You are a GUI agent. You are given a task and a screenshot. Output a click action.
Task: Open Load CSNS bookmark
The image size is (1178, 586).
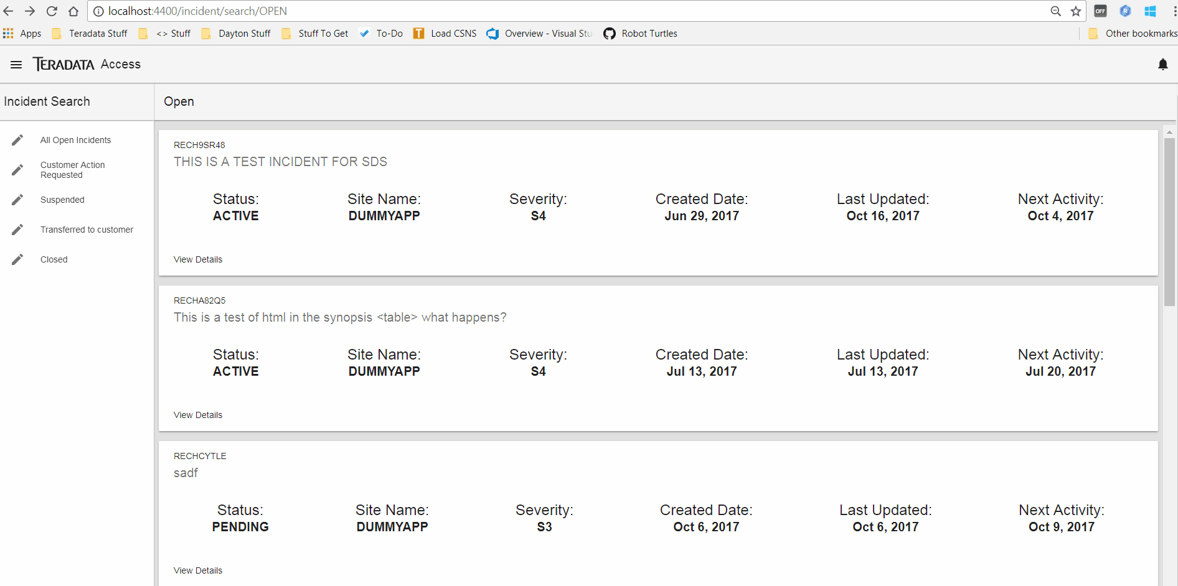click(445, 34)
